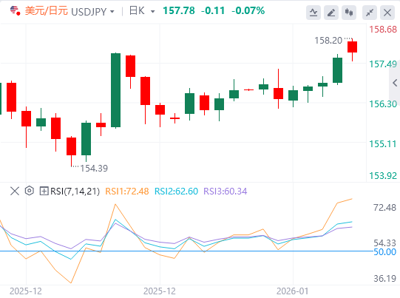The width and height of the screenshot is (400, 298).
Task: Expand the side panel chevron on right edge
Action: (395, 83)
